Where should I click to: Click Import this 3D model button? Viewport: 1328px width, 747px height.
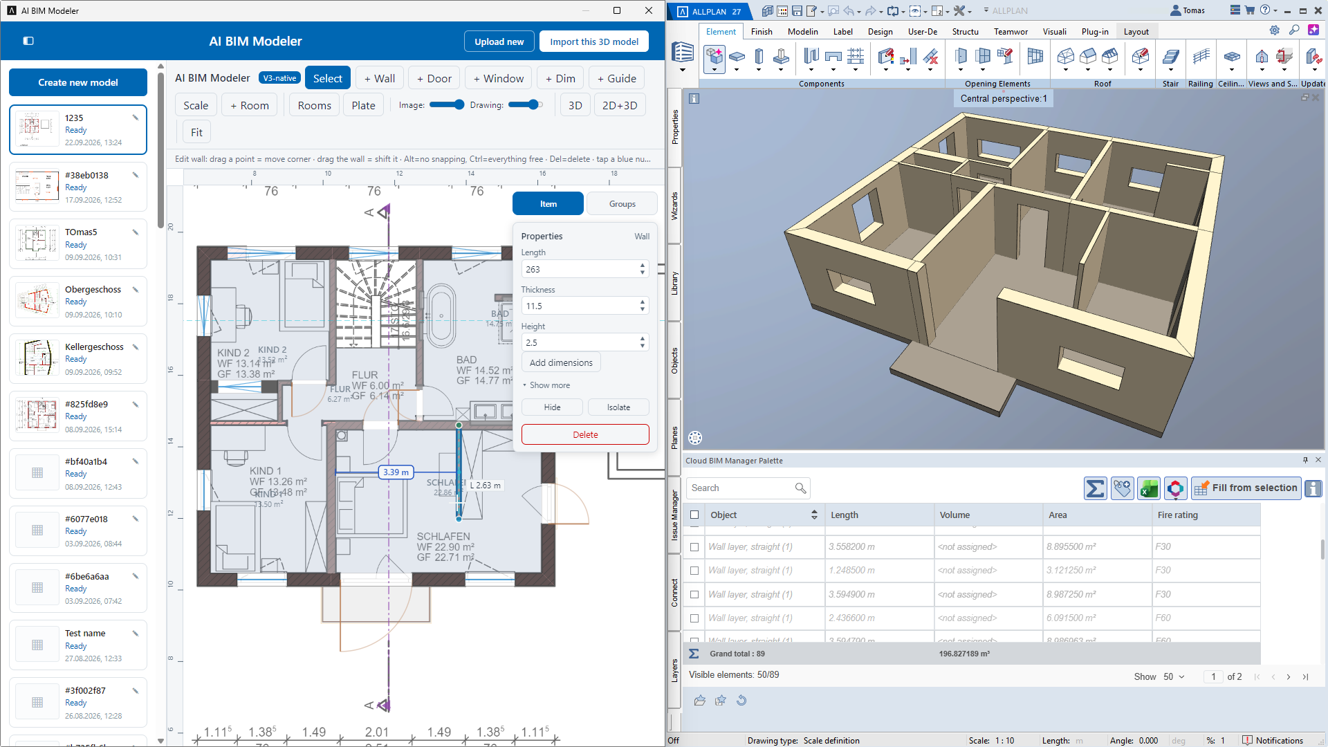pos(594,41)
